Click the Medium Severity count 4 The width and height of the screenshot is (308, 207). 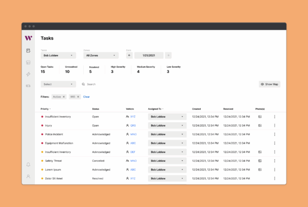138,71
